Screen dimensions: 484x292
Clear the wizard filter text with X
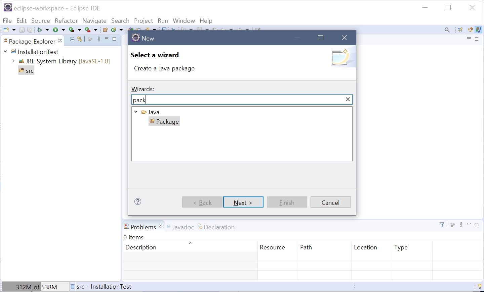348,99
